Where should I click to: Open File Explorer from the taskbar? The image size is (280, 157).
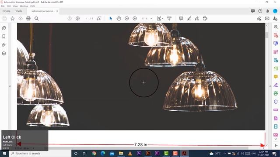click(x=121, y=153)
